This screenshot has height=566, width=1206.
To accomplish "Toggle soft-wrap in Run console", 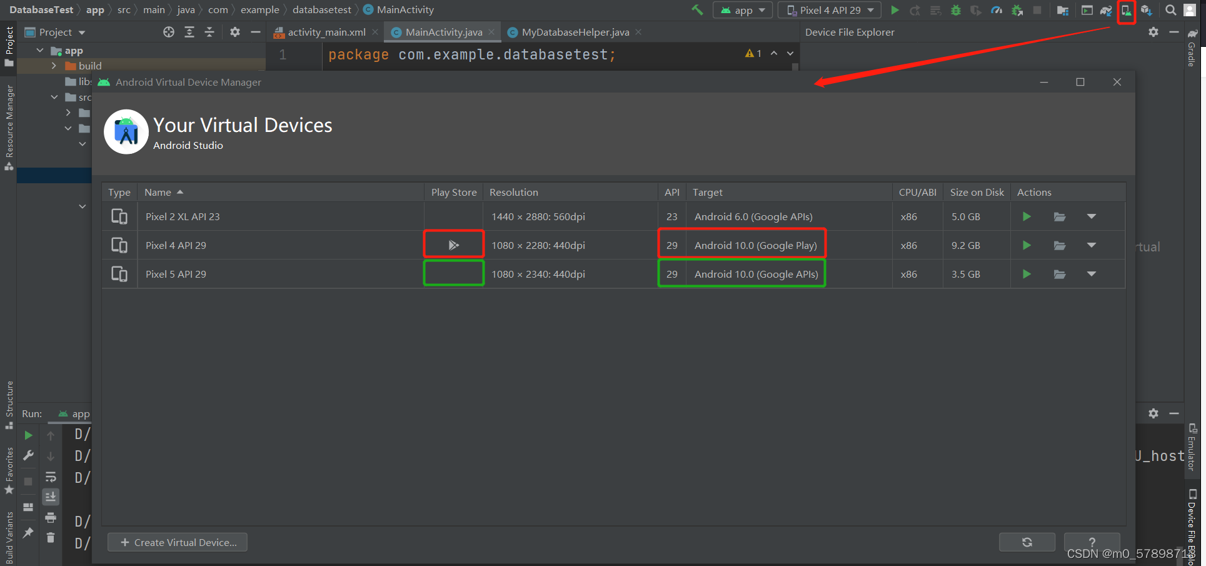I will [x=51, y=477].
